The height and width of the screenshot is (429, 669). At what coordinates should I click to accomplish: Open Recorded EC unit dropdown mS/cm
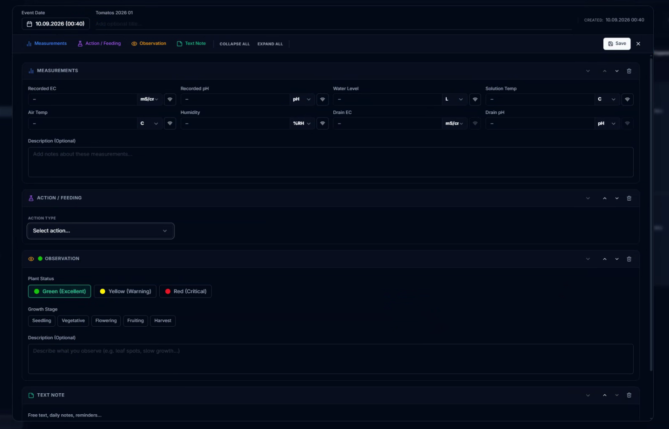click(x=149, y=99)
